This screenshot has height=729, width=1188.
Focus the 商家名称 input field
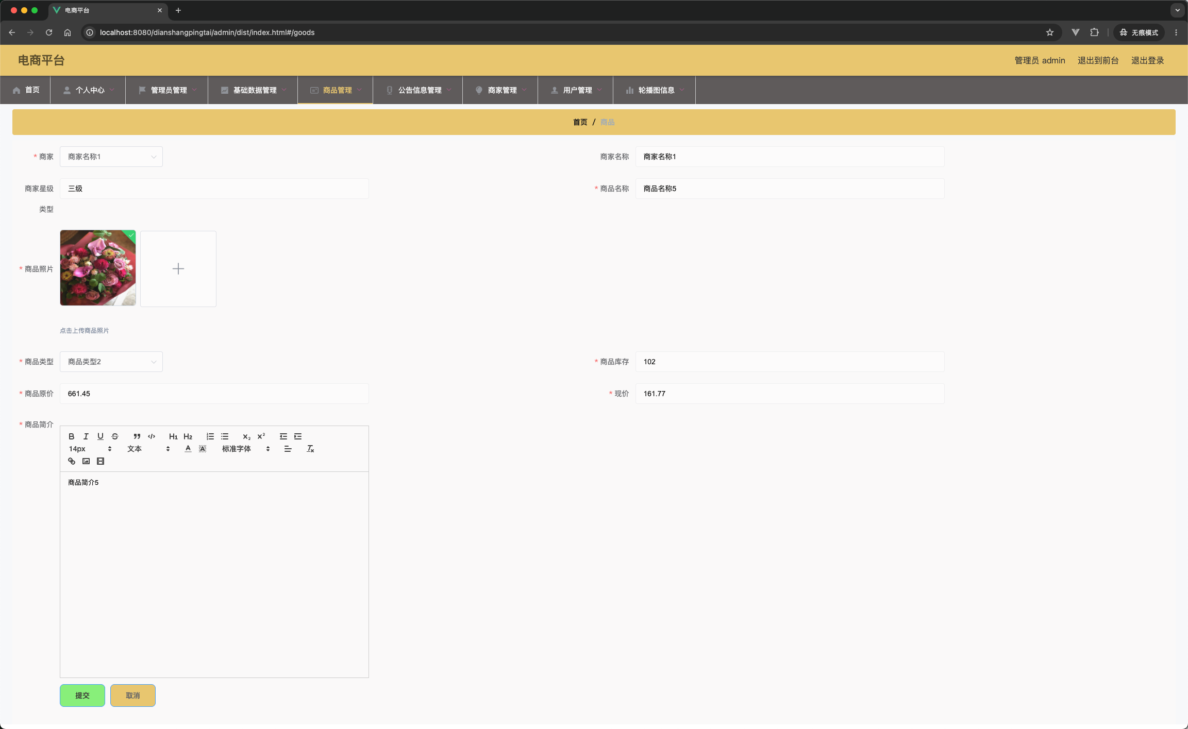tap(790, 157)
